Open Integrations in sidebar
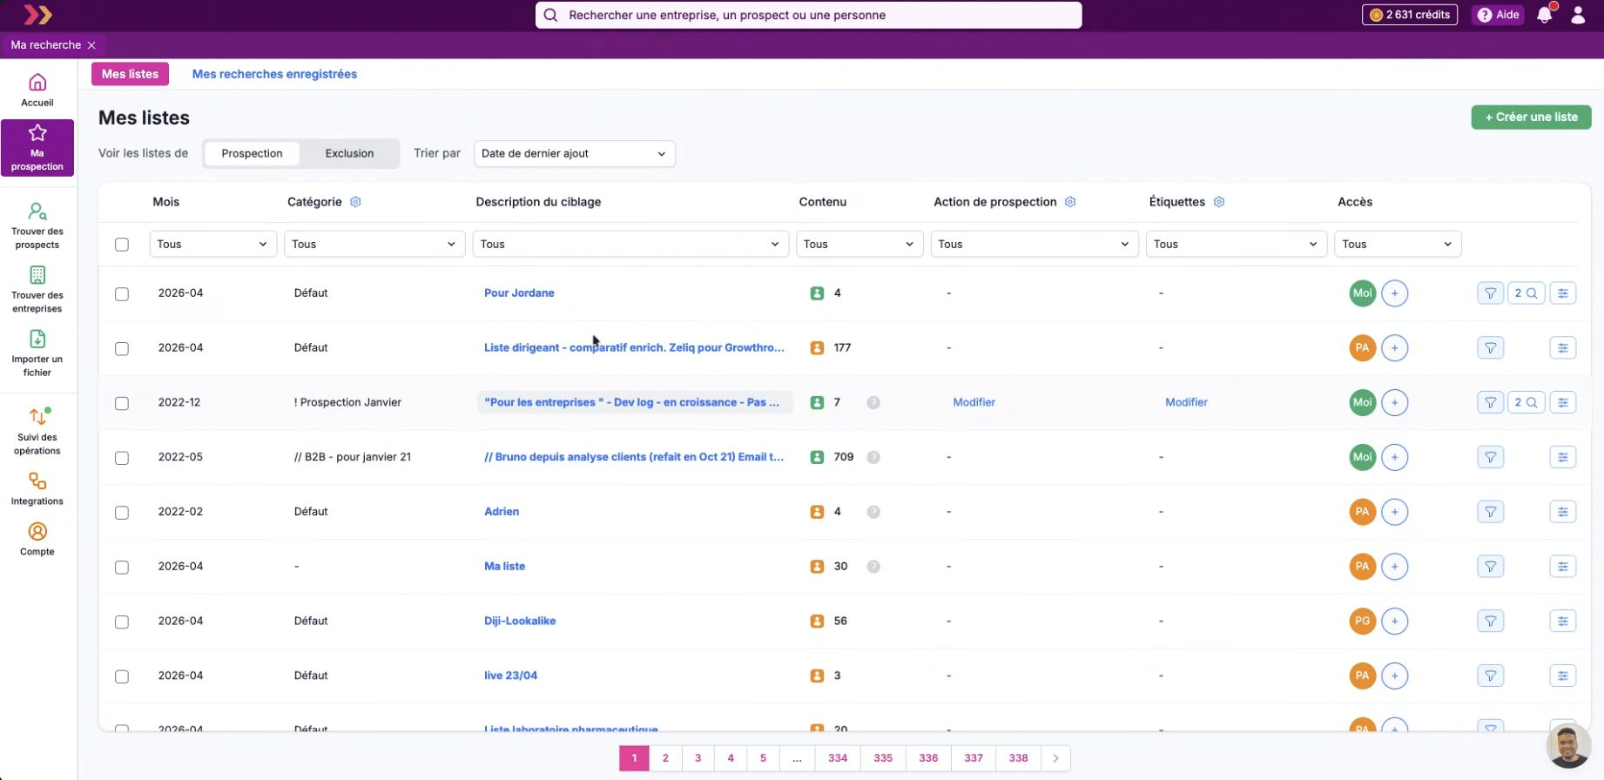 pyautogui.click(x=37, y=489)
